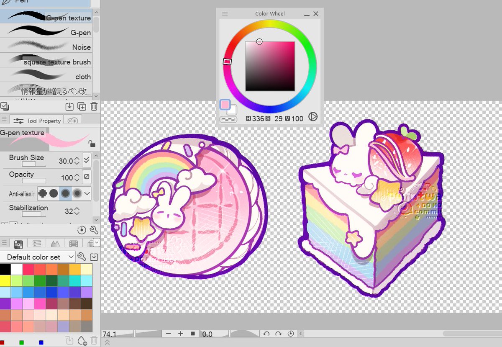Switch to the Intermediate Color tab

click(x=55, y=244)
